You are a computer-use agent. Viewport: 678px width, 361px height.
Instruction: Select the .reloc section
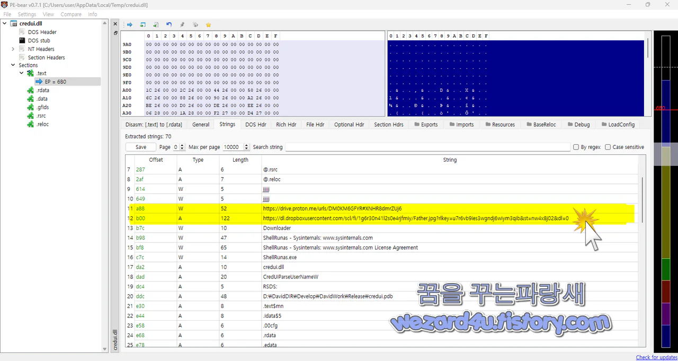[x=42, y=124]
